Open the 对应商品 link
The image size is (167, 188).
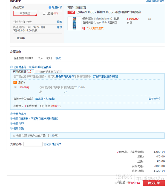(57, 7)
